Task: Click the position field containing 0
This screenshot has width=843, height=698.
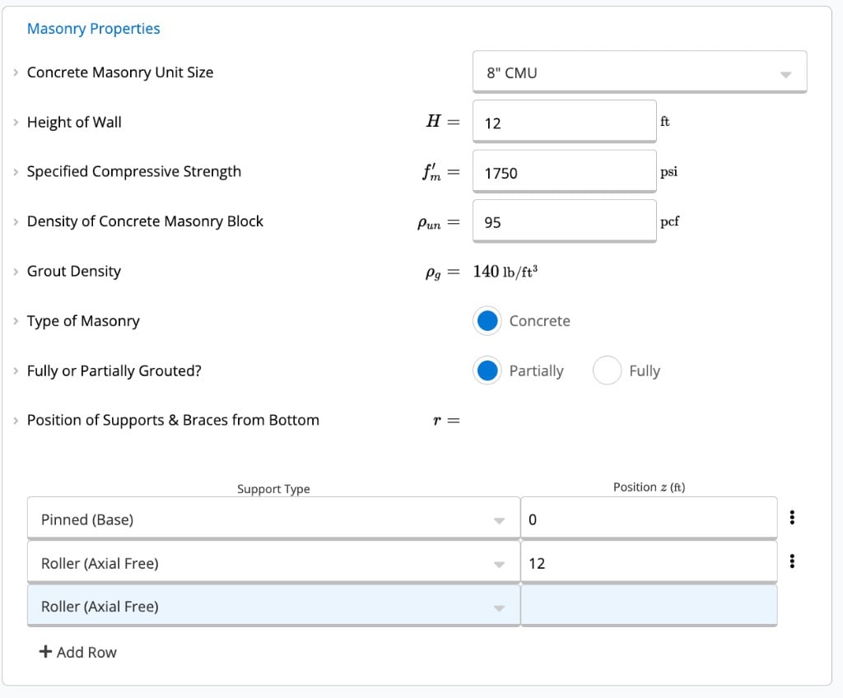Action: coord(649,519)
